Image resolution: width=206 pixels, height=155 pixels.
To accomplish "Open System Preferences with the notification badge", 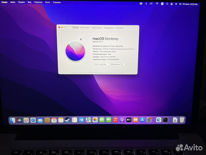I will 149,120.
